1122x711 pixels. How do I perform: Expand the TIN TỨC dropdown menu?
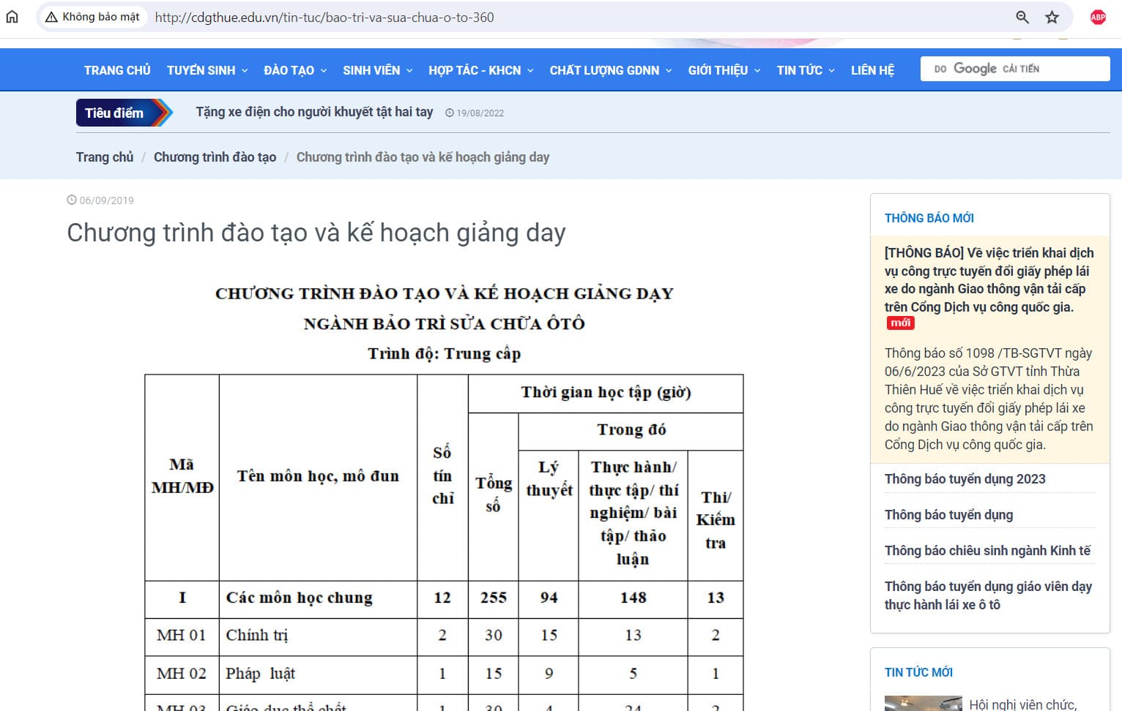(806, 70)
